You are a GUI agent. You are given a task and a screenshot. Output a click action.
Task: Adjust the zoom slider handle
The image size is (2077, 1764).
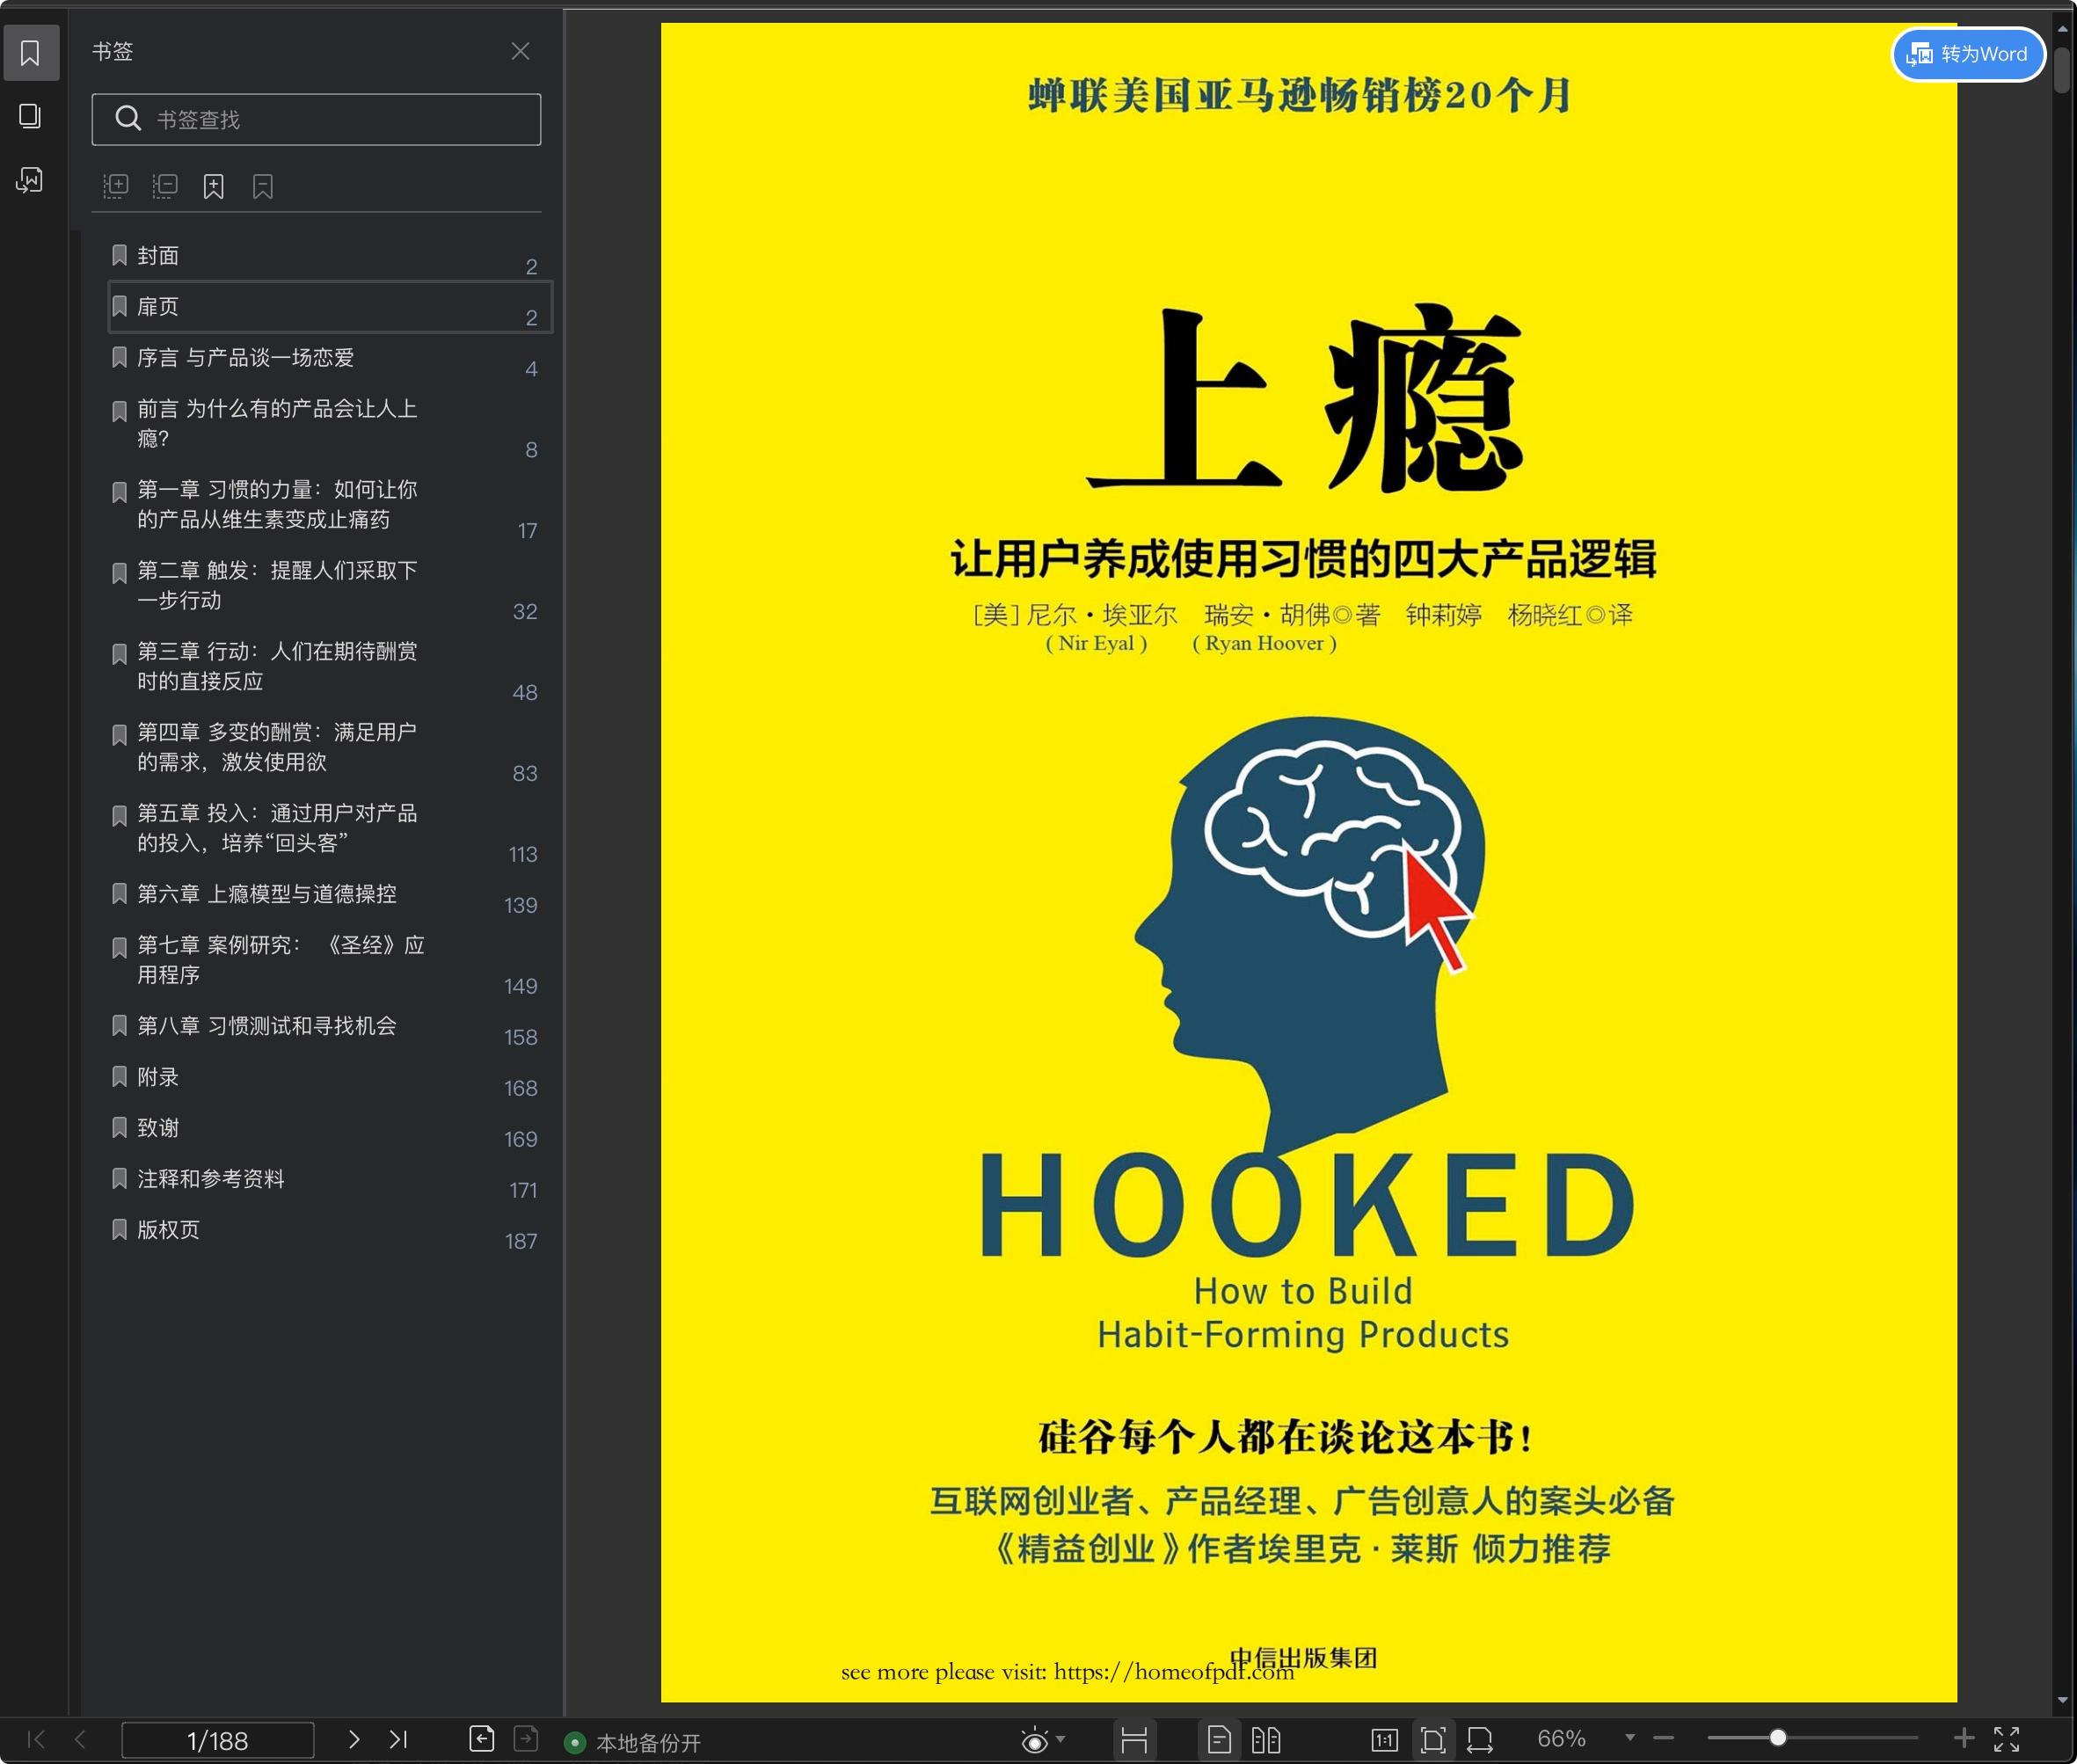[1778, 1738]
